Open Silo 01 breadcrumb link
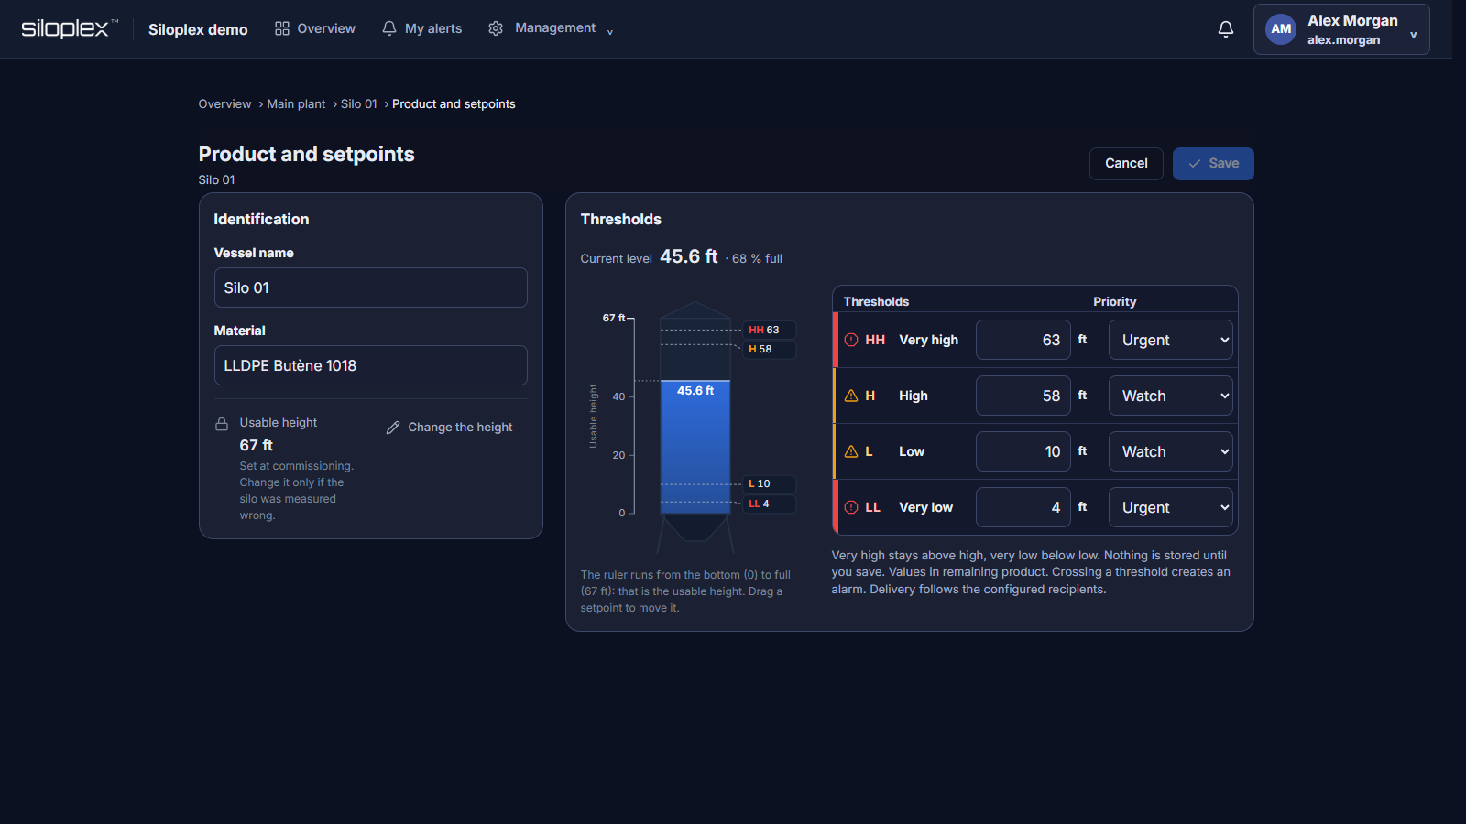This screenshot has width=1466, height=824. (358, 104)
